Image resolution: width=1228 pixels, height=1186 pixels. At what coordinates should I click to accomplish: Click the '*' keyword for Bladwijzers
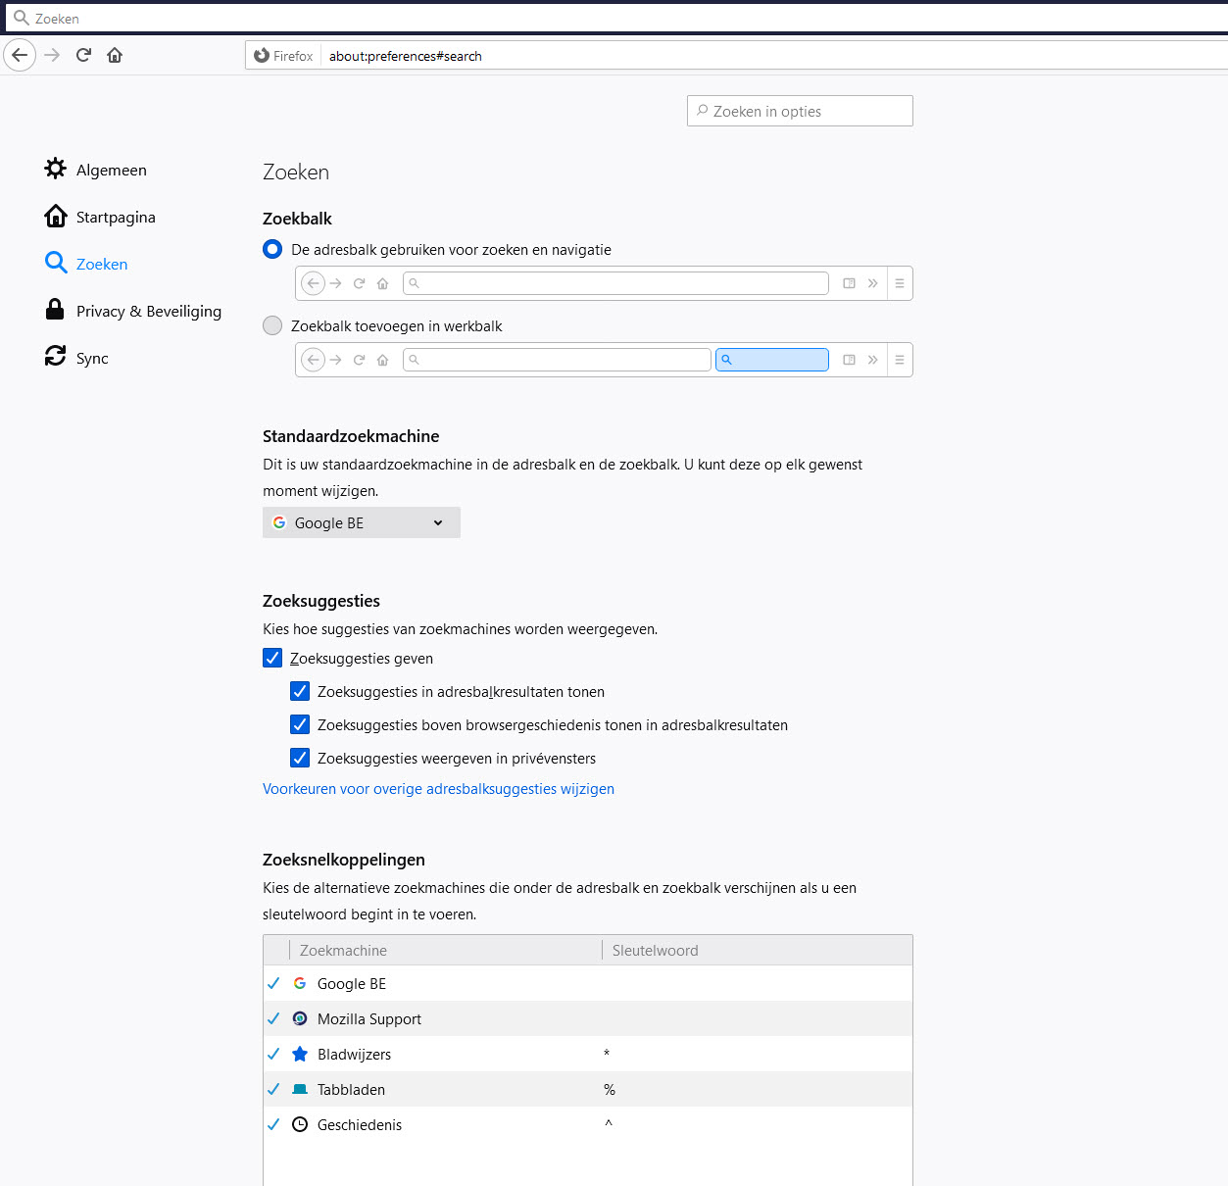[x=607, y=1054]
